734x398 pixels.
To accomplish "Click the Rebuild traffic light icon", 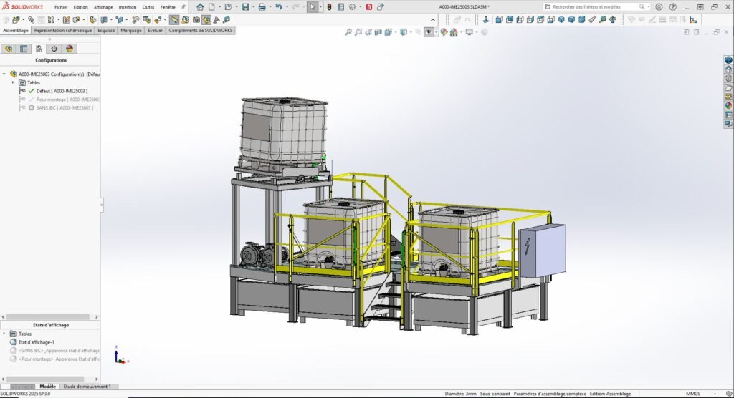I will [x=329, y=6].
